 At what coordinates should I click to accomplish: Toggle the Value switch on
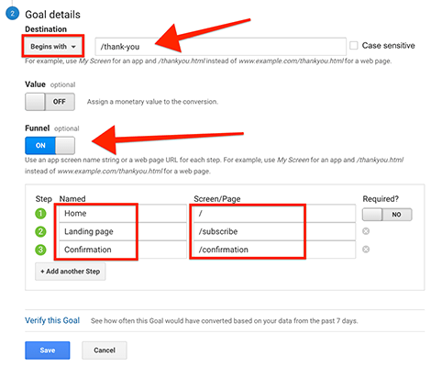50,102
